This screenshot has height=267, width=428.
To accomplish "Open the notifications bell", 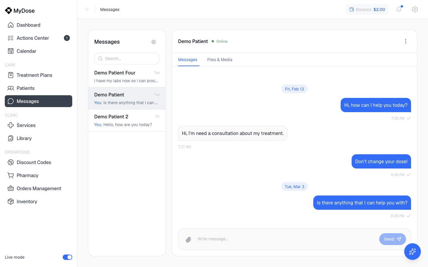I will 399,9.
